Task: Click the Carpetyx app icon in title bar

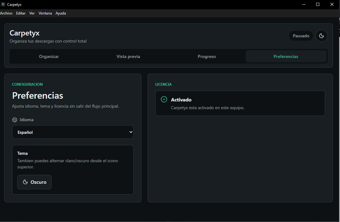Action: (3, 4)
